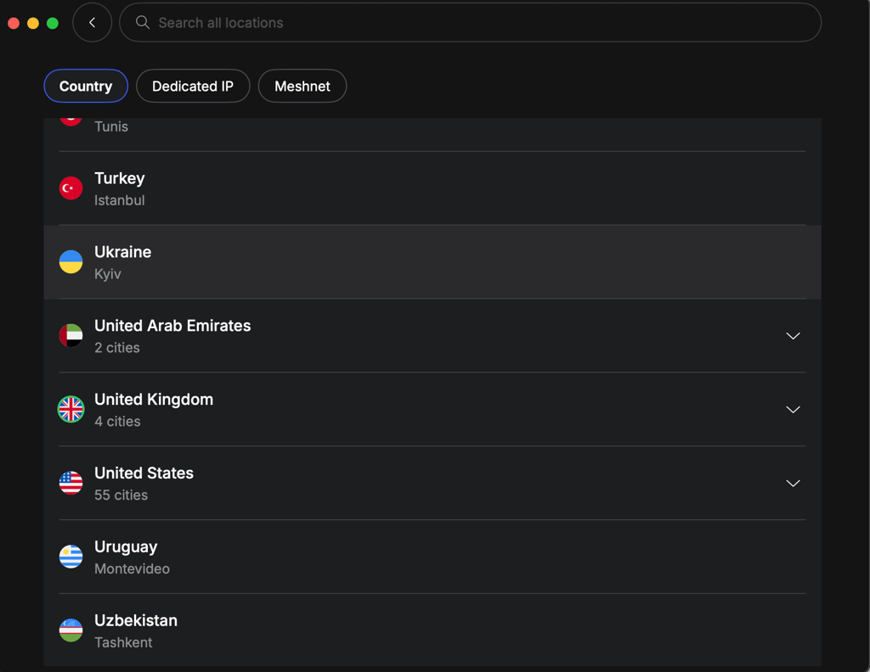Click the '2 cities' label
Image resolution: width=870 pixels, height=672 pixels.
[x=117, y=347]
